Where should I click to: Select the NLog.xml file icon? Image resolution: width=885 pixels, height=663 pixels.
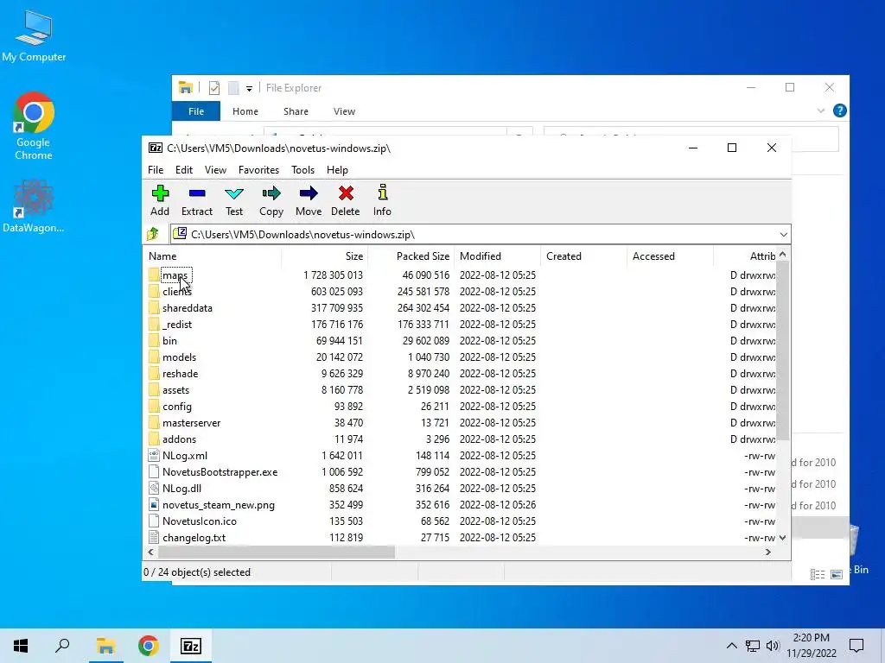pos(154,456)
